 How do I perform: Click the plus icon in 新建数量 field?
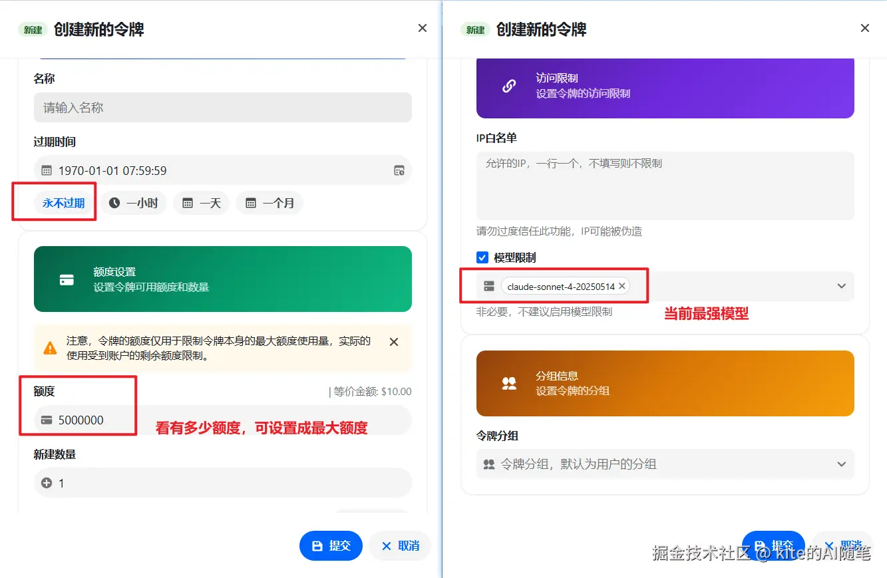[47, 483]
